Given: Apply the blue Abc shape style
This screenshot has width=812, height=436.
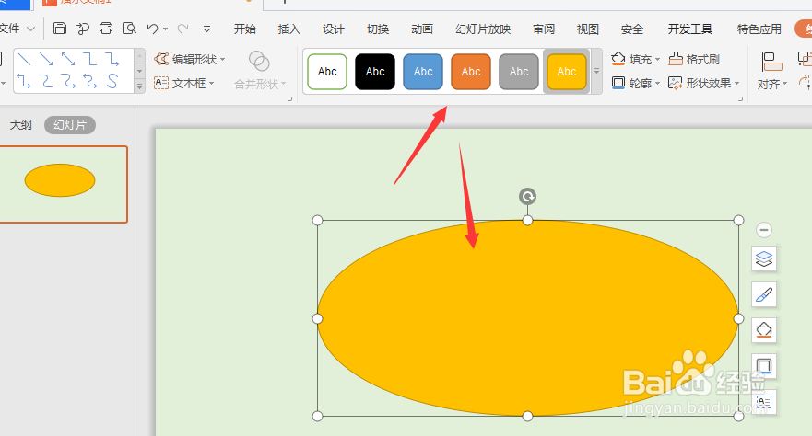Looking at the screenshot, I should point(423,72).
